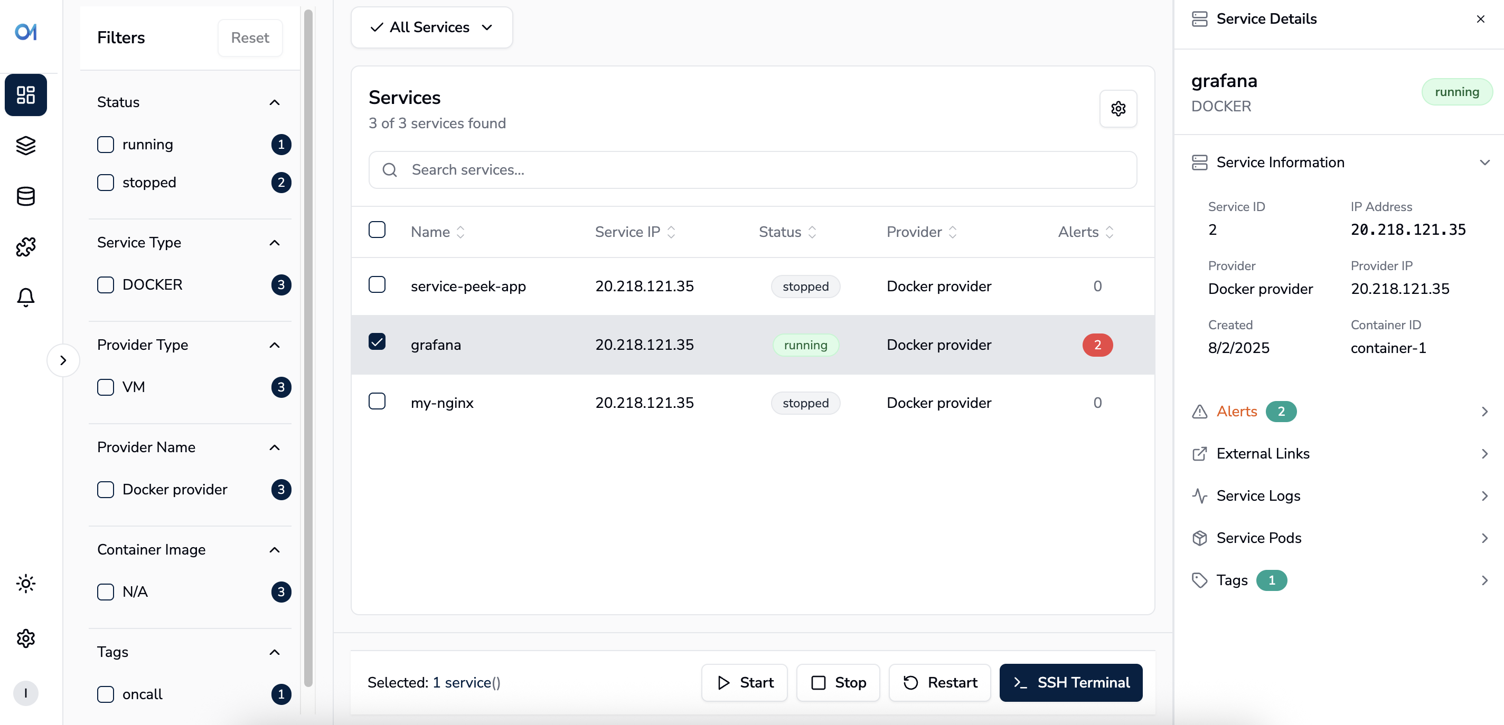Open the Database section in sidebar
1504x725 pixels.
pyautogui.click(x=26, y=197)
